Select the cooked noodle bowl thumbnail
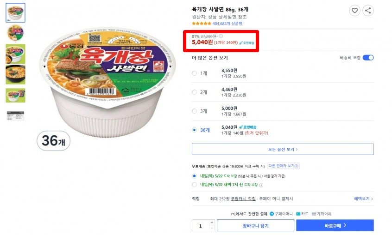 (x=15, y=74)
